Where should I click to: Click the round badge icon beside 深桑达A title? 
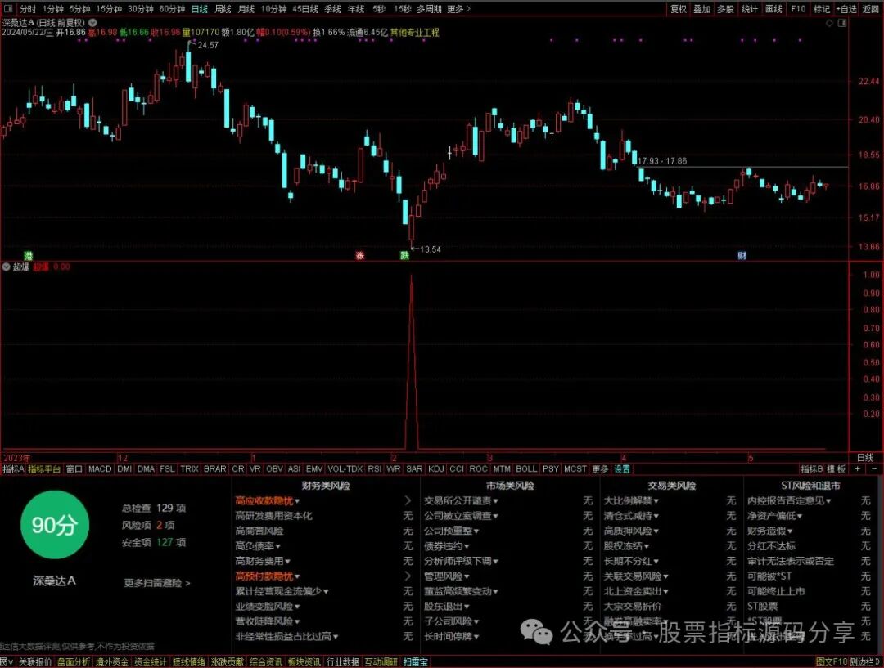click(x=92, y=23)
